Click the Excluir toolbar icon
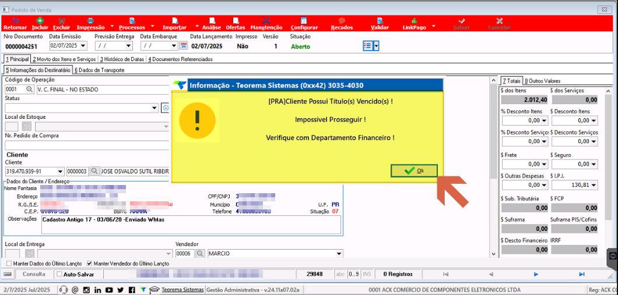 (x=61, y=21)
